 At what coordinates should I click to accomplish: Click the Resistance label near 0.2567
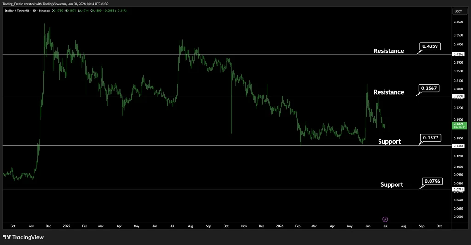coord(389,92)
